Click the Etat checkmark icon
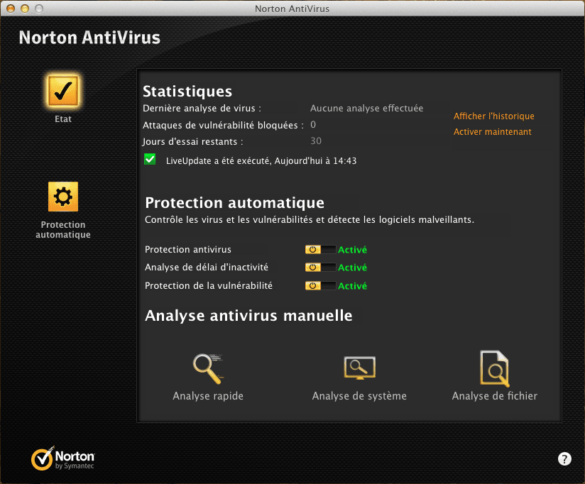Viewport: 585px width, 484px height. click(63, 91)
